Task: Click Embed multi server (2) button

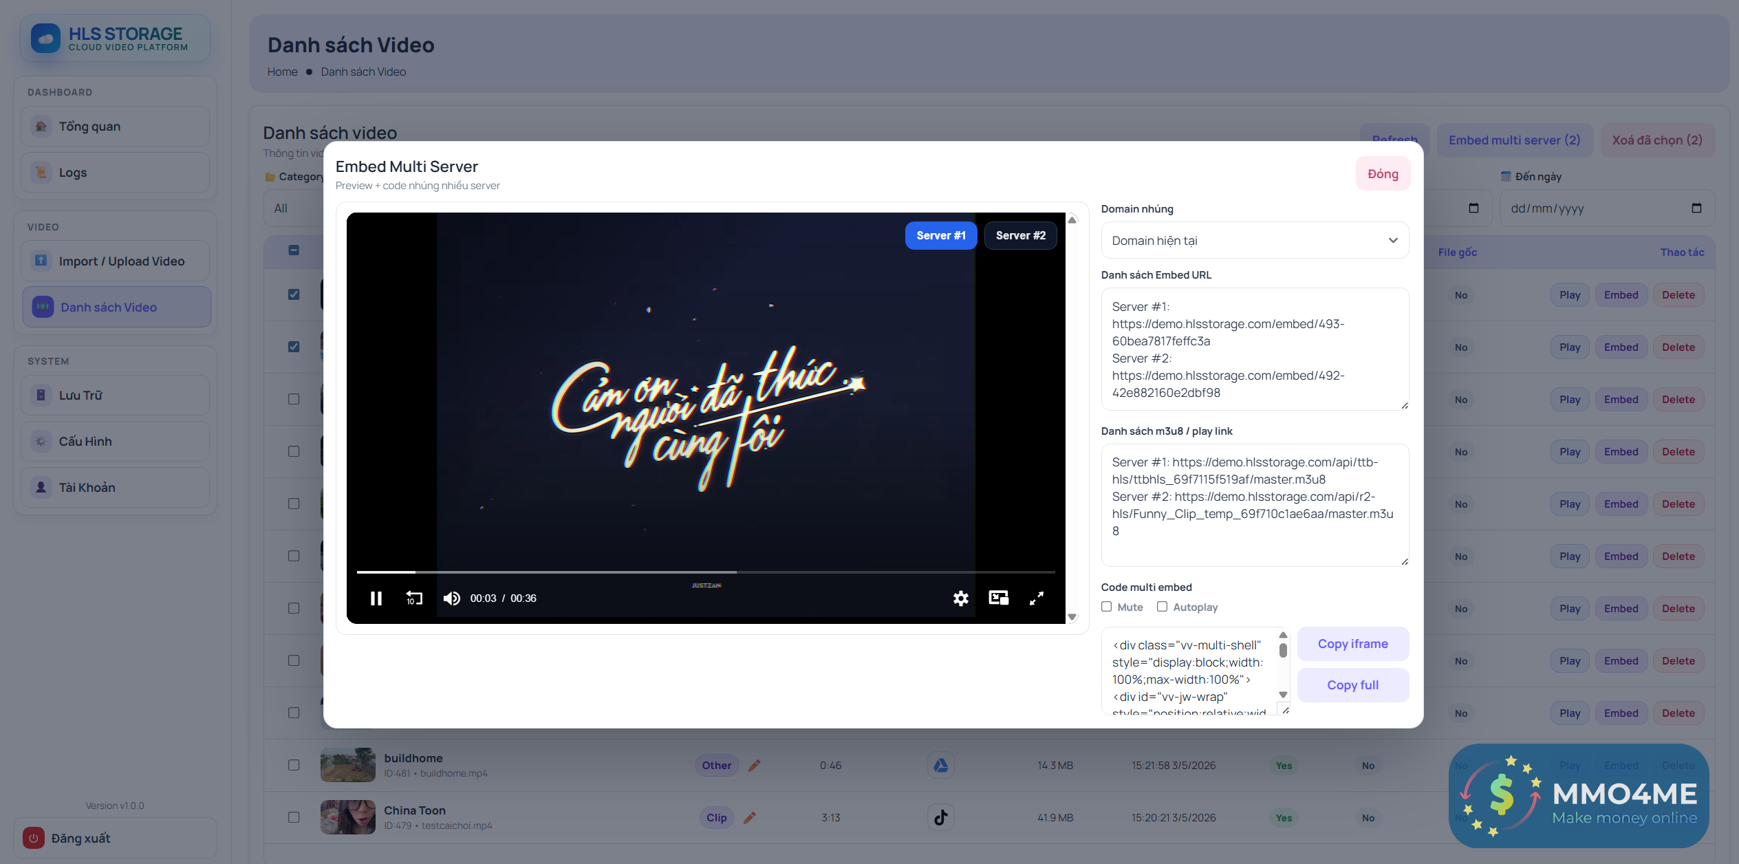Action: (1514, 140)
